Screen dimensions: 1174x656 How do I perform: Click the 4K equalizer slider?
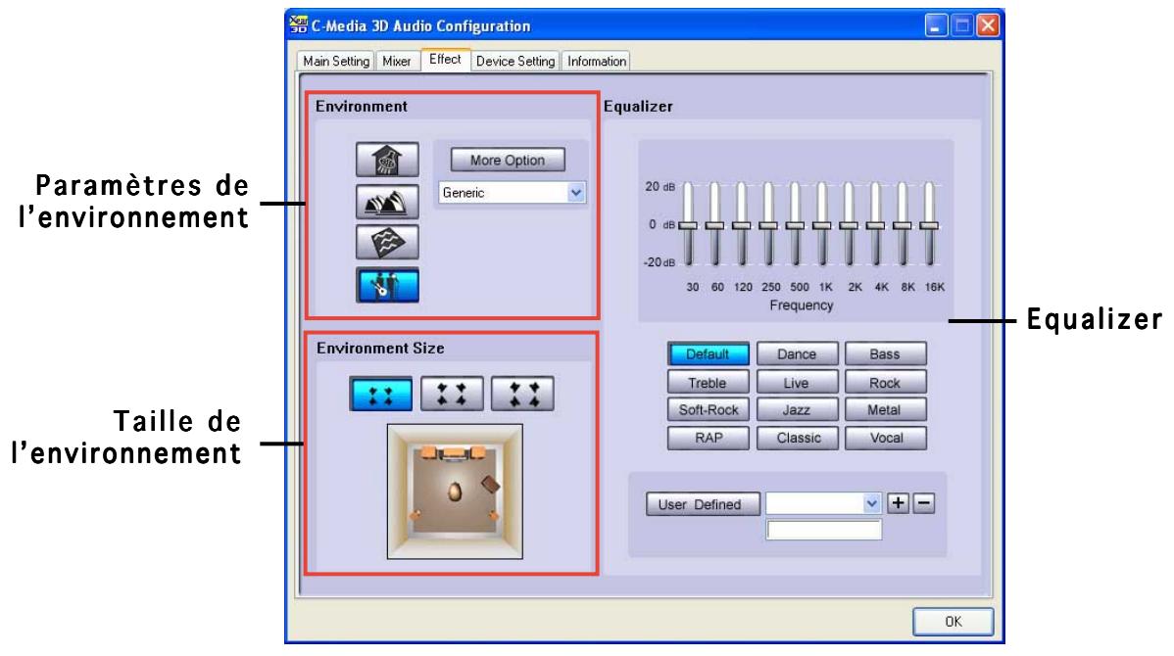875,224
